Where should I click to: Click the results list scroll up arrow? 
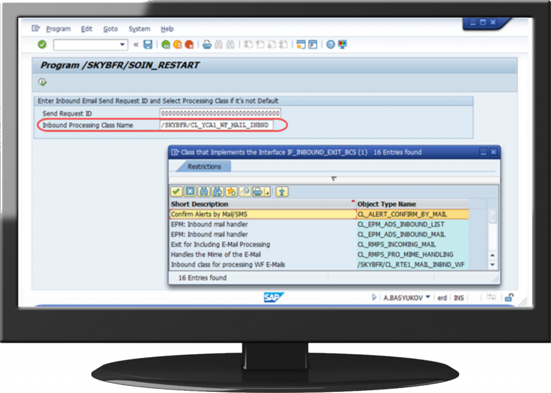[493, 255]
